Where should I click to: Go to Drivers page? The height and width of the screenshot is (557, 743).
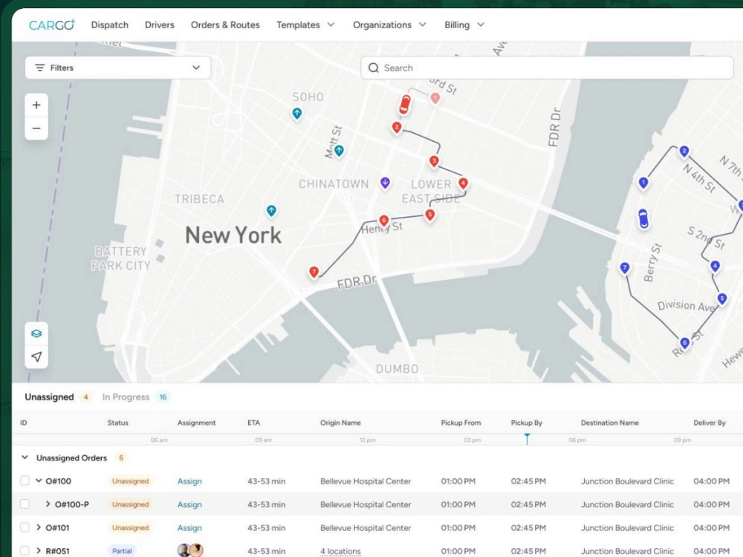point(160,25)
